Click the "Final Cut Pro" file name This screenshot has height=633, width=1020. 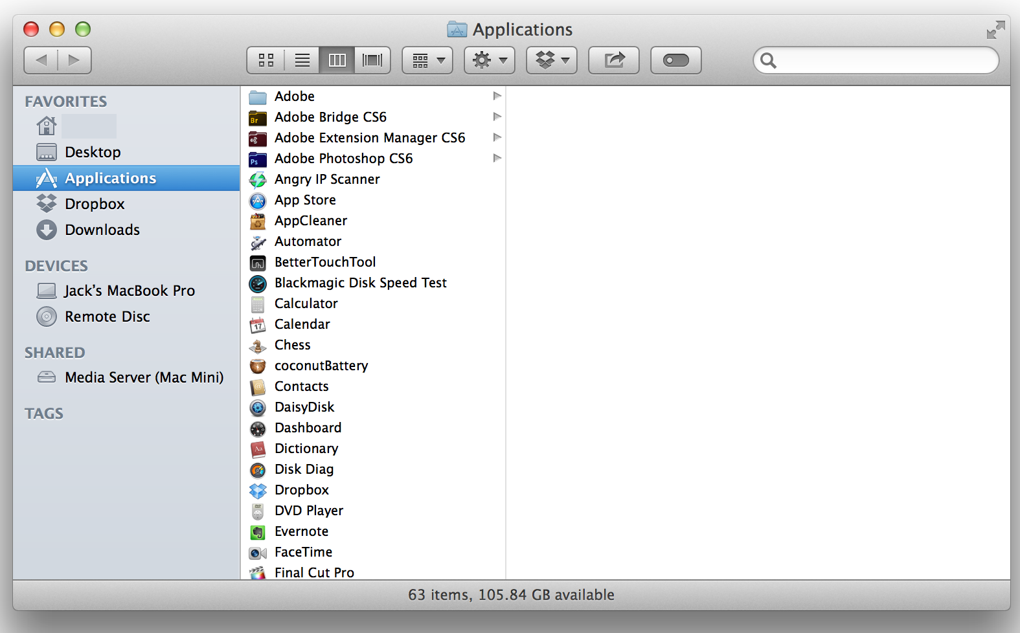click(314, 573)
